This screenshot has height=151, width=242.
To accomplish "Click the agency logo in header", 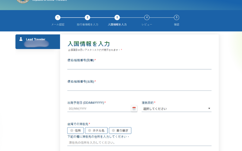I will 23,1.
